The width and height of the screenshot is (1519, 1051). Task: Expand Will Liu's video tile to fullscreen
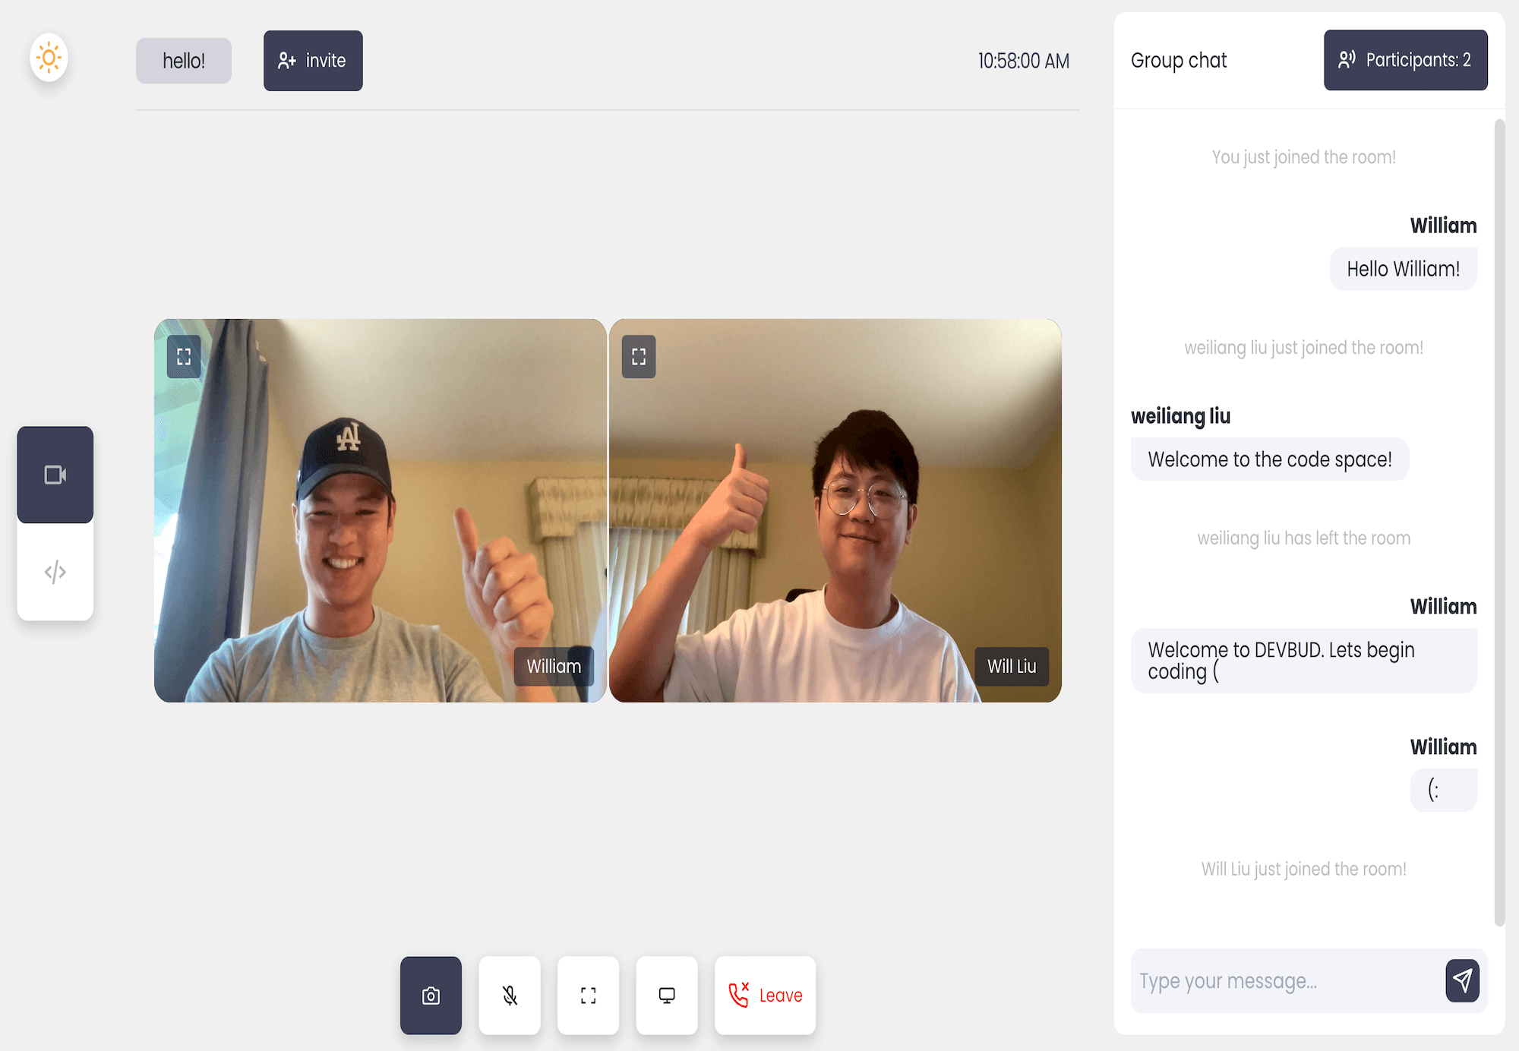click(638, 356)
